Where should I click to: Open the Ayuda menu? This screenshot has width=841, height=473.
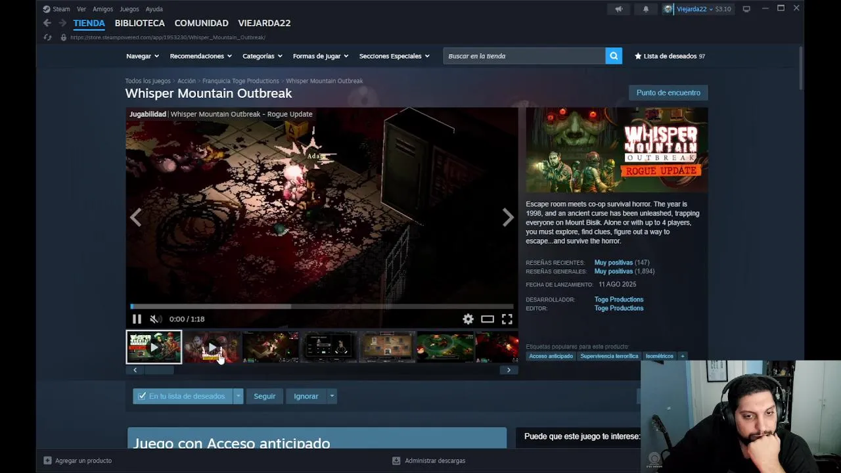click(154, 9)
